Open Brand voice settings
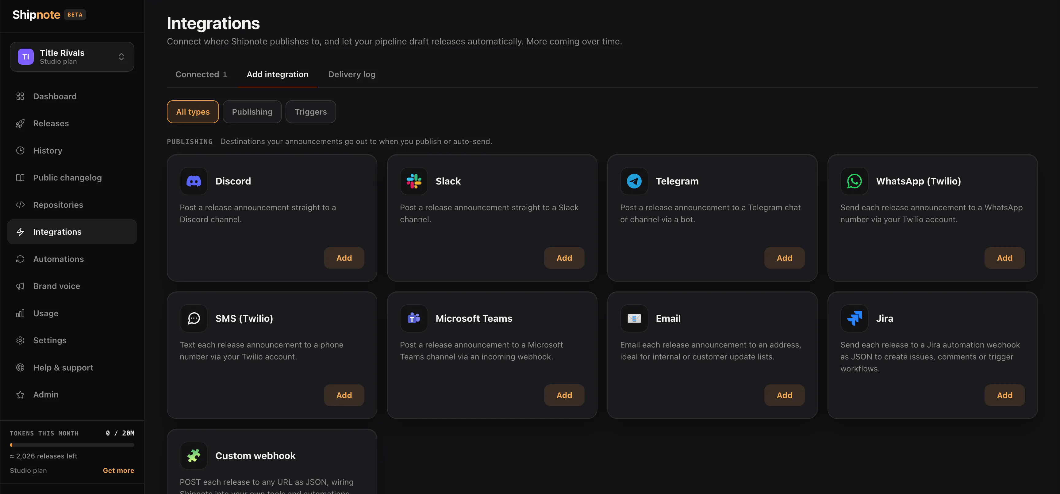The height and width of the screenshot is (494, 1060). coord(72,286)
